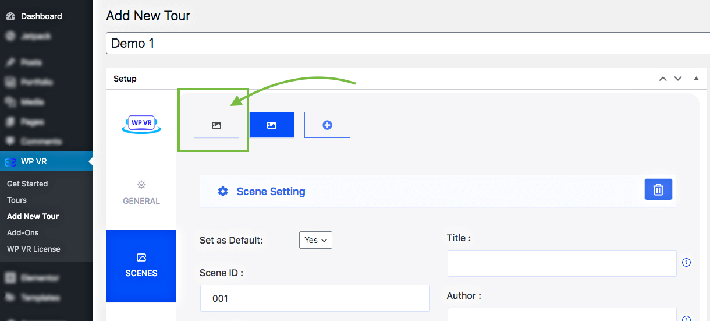
Task: Click the 'Set as Default:' label
Action: point(231,240)
